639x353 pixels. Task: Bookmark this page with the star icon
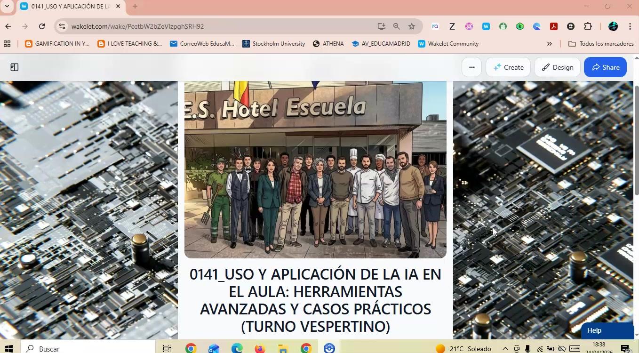pyautogui.click(x=412, y=26)
